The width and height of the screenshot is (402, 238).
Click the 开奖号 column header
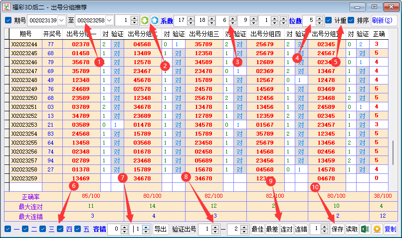[51, 34]
